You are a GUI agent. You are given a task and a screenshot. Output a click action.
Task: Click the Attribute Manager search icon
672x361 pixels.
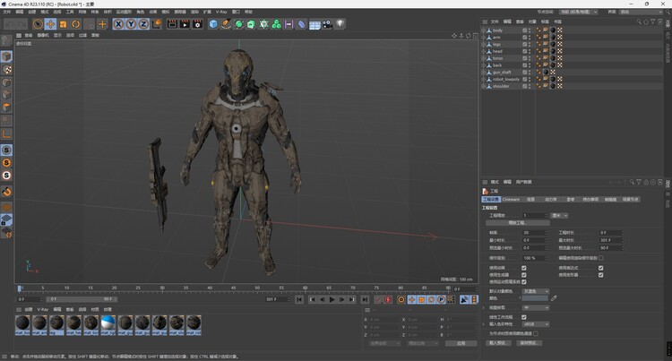point(632,182)
